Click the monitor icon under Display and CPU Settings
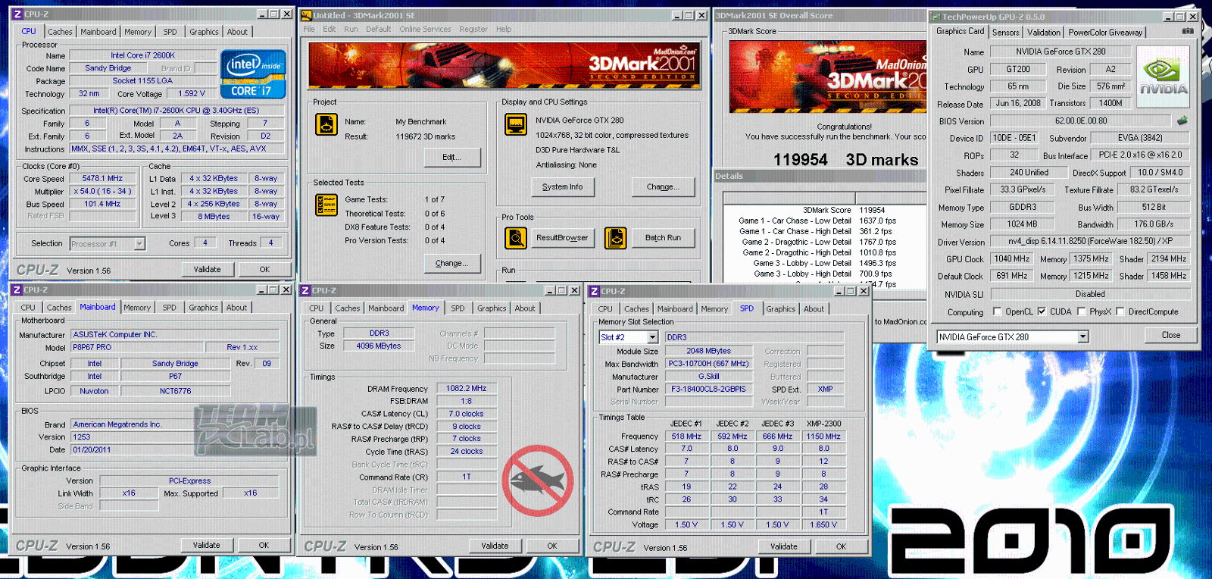 (x=516, y=124)
